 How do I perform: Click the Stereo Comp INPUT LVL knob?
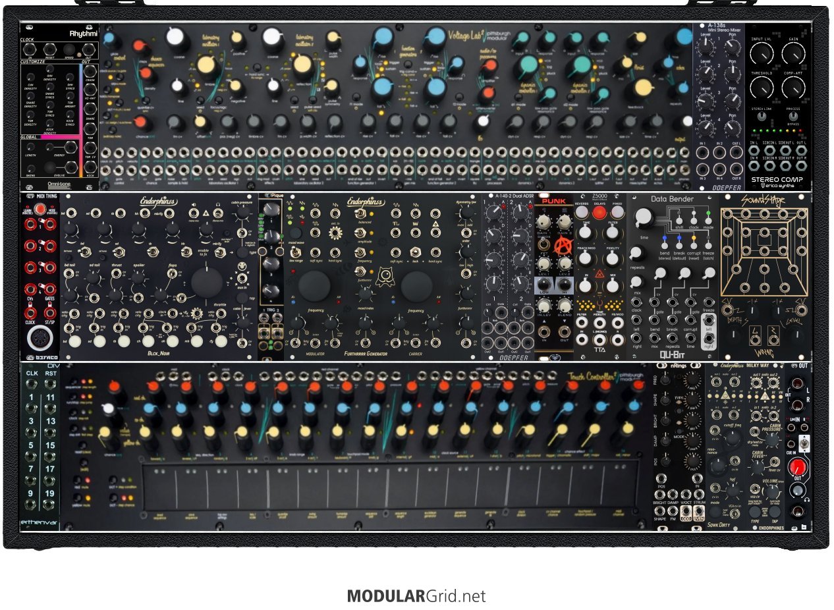pos(761,54)
